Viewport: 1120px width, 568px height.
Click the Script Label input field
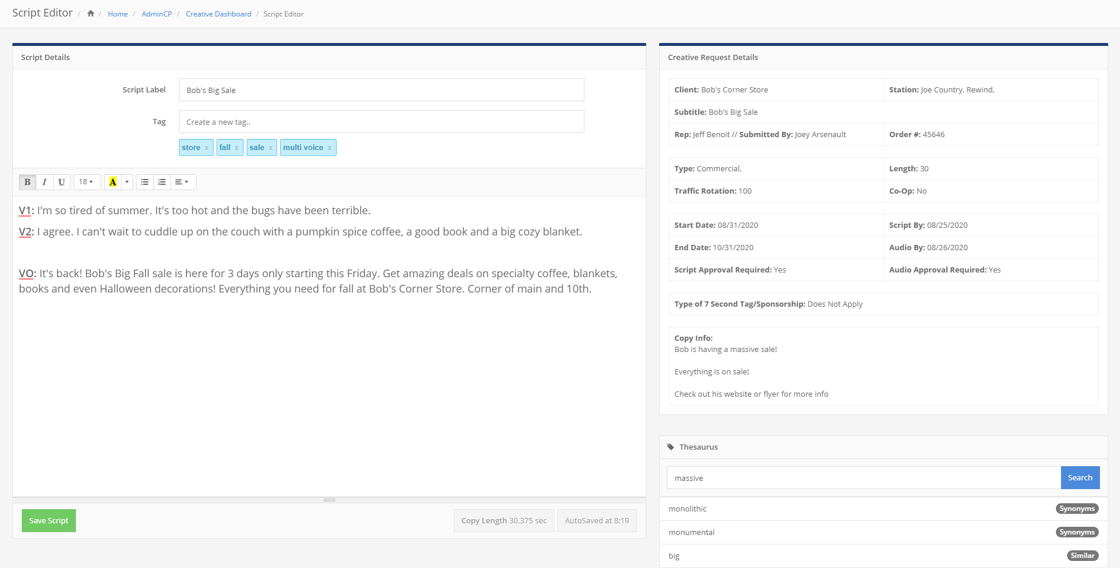click(381, 90)
